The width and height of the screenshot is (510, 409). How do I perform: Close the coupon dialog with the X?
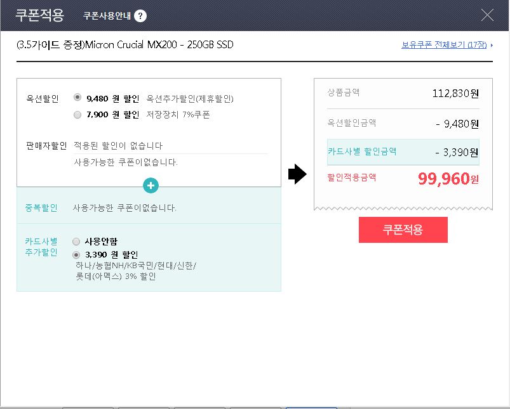click(x=488, y=16)
